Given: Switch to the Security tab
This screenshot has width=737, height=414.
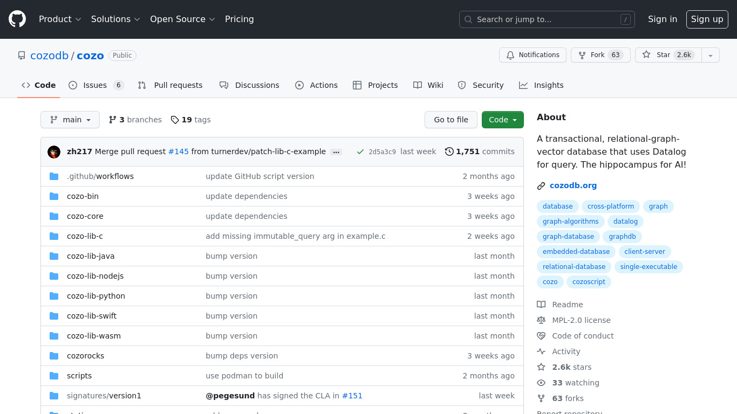Looking at the screenshot, I should [481, 85].
